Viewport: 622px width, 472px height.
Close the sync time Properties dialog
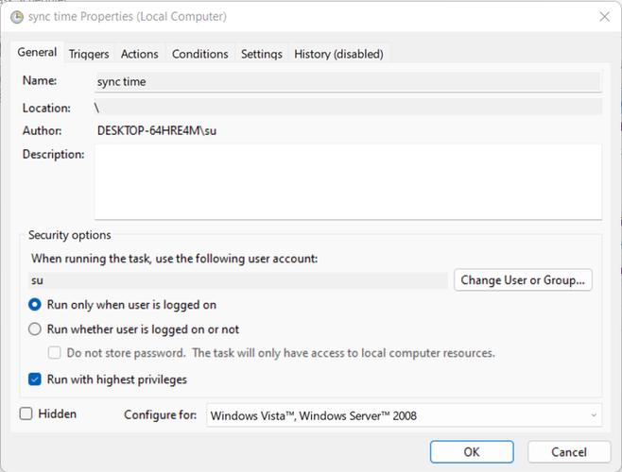pos(603,17)
